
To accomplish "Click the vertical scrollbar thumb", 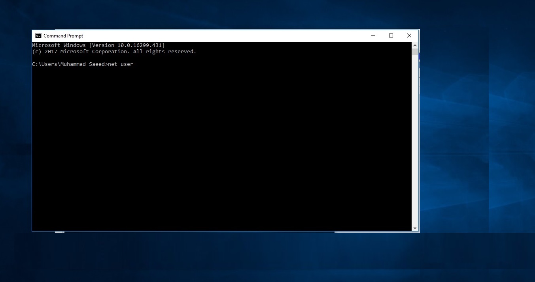I will [x=415, y=52].
